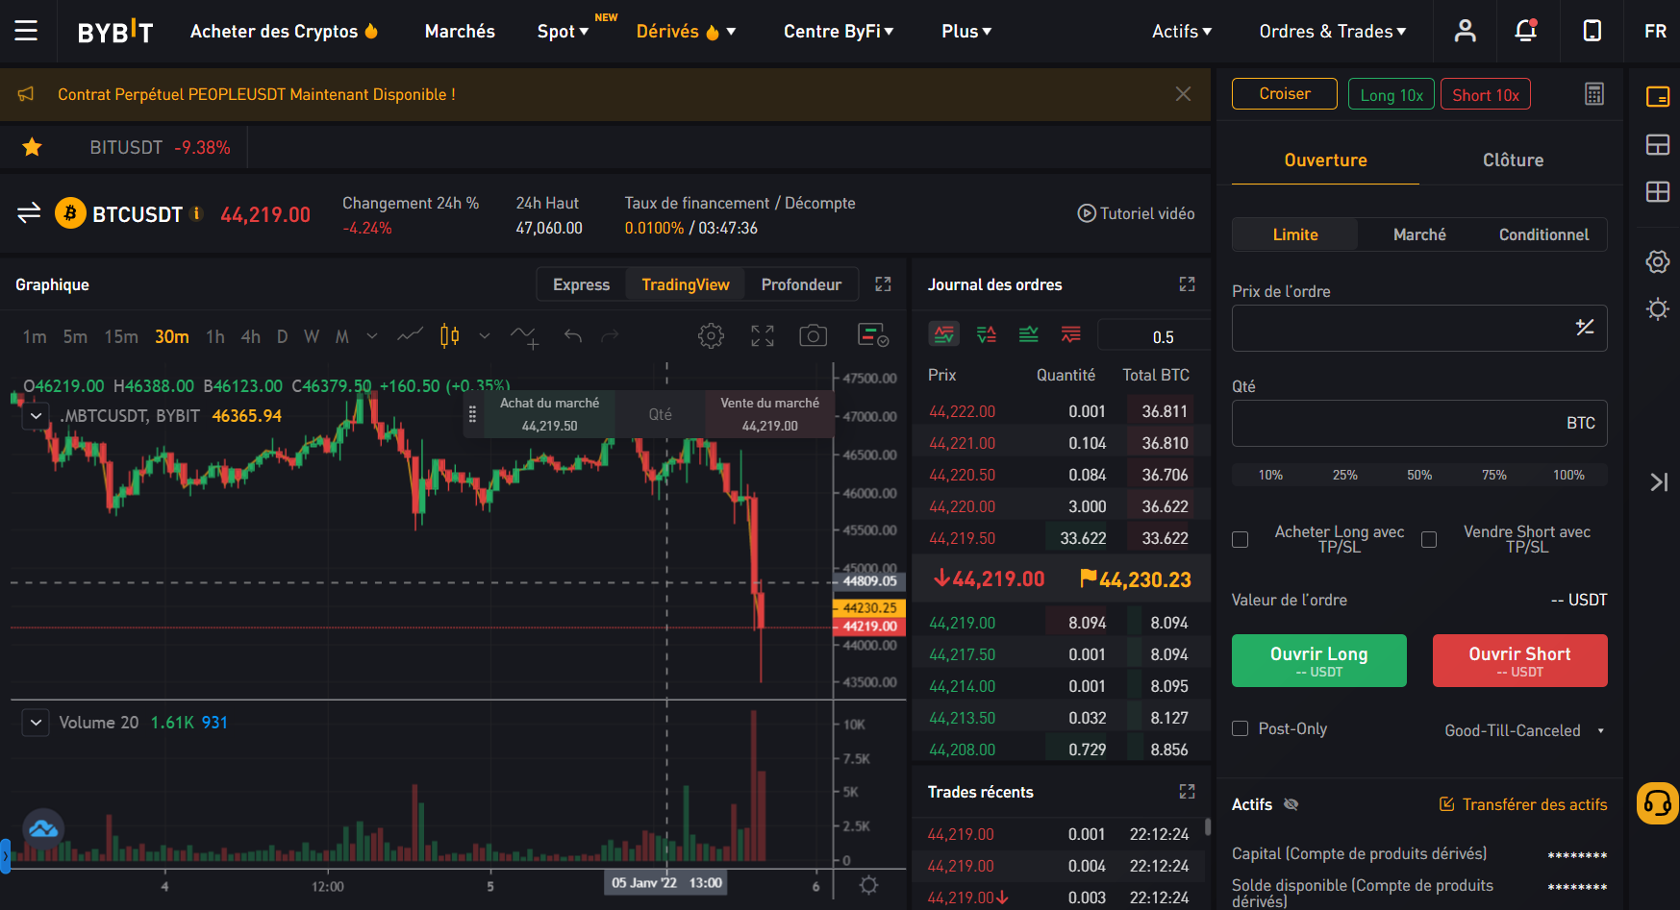Switch to the Ouverture tab
Screen dimensions: 1680x910
tap(1325, 160)
